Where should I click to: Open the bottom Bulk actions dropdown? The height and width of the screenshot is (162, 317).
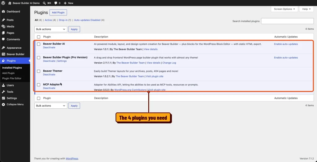(51, 106)
